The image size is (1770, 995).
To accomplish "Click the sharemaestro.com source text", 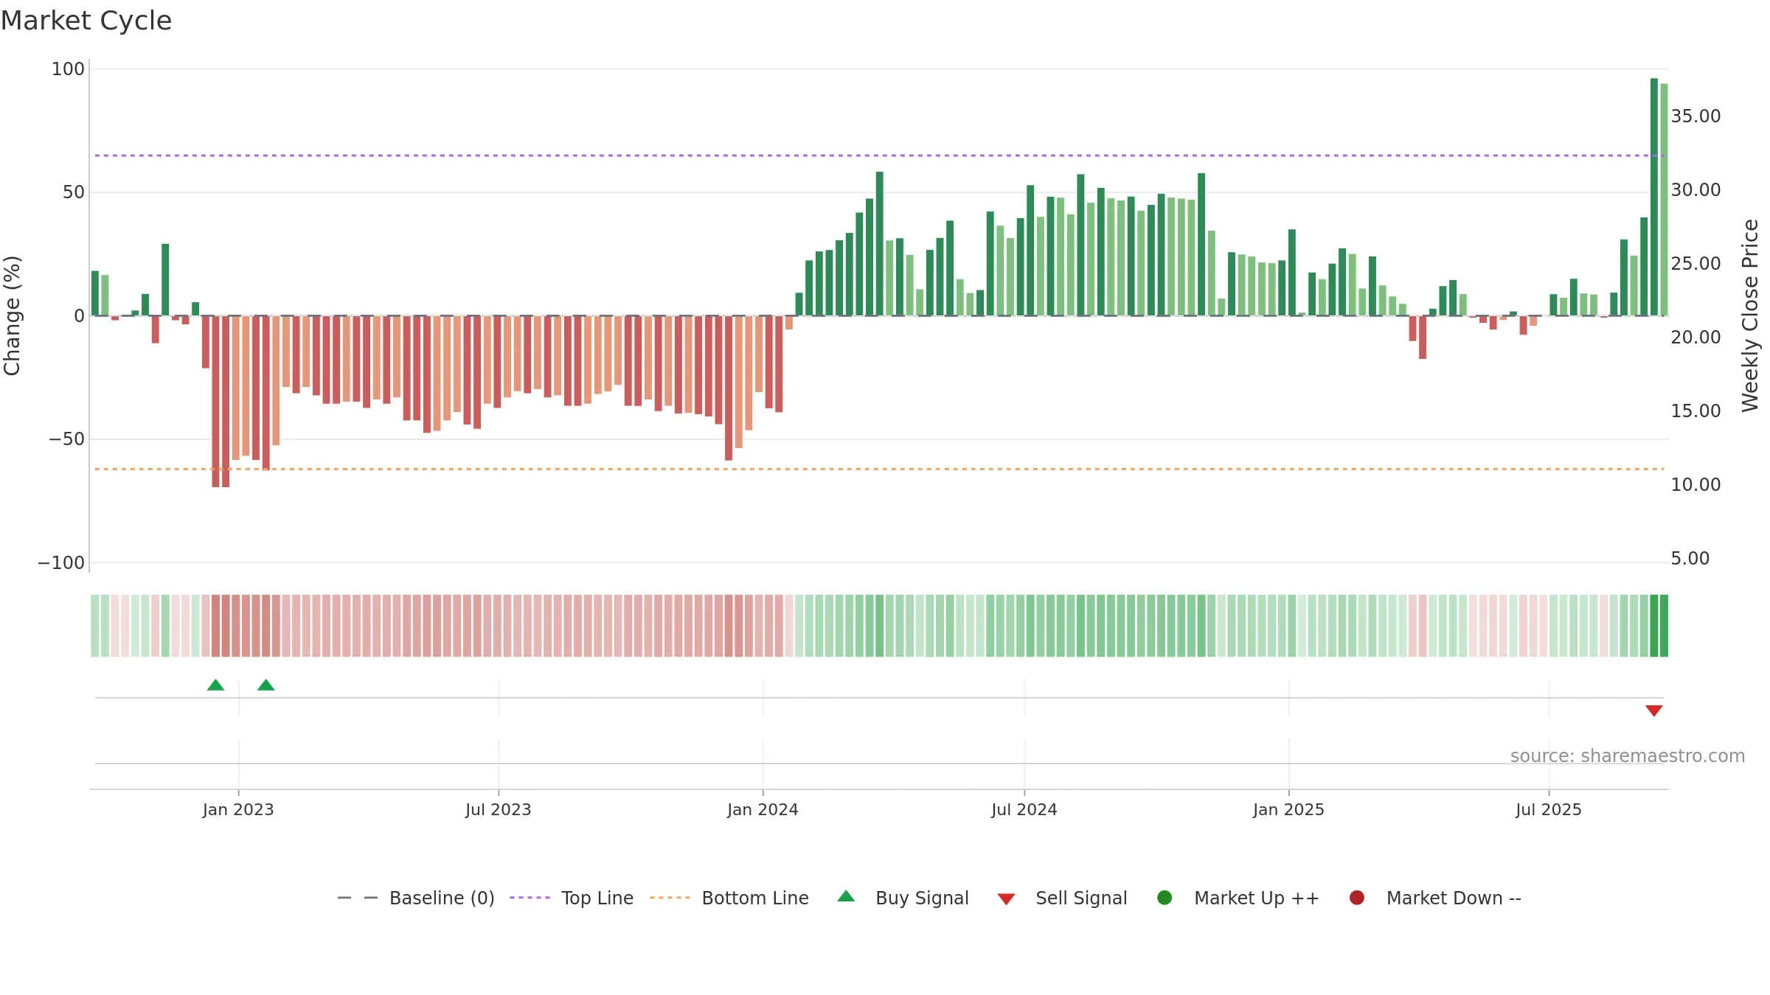I will [1628, 756].
